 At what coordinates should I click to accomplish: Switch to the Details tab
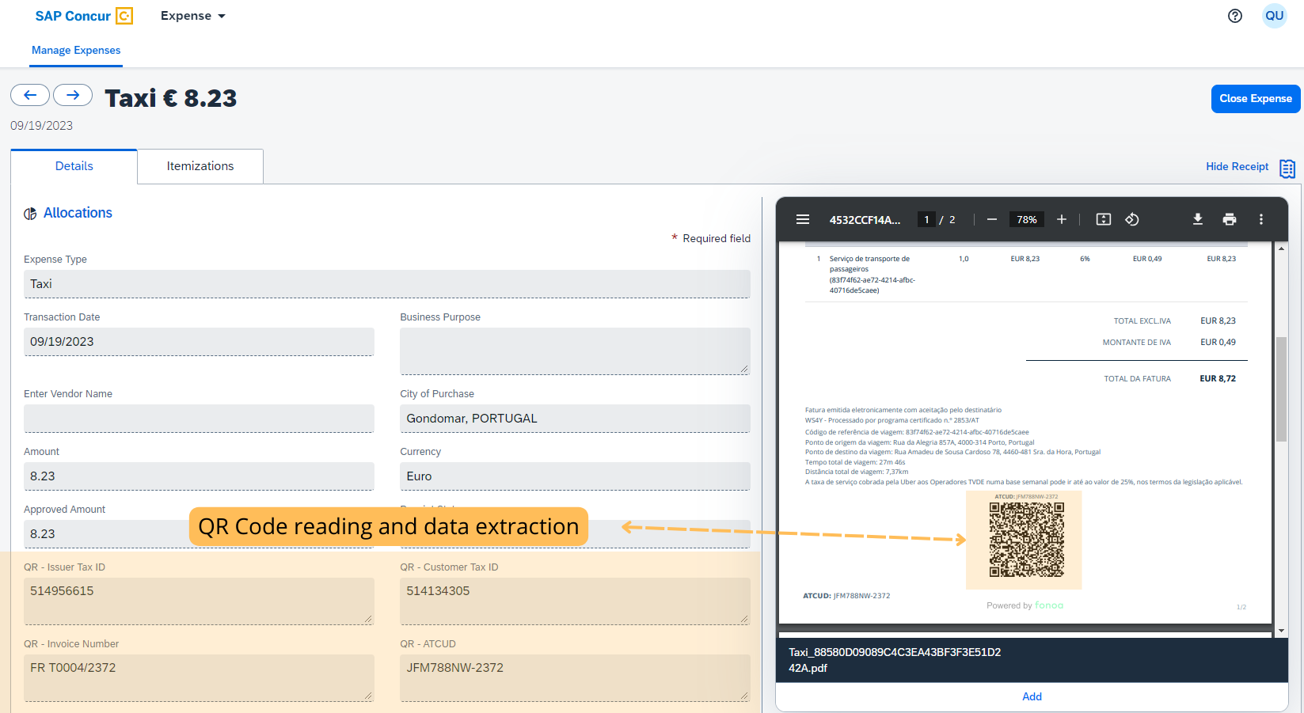(74, 166)
